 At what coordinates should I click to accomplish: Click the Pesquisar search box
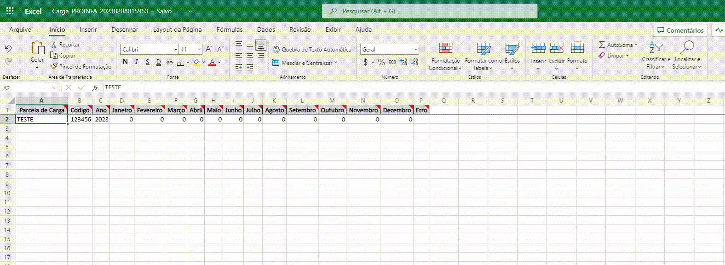[429, 11]
